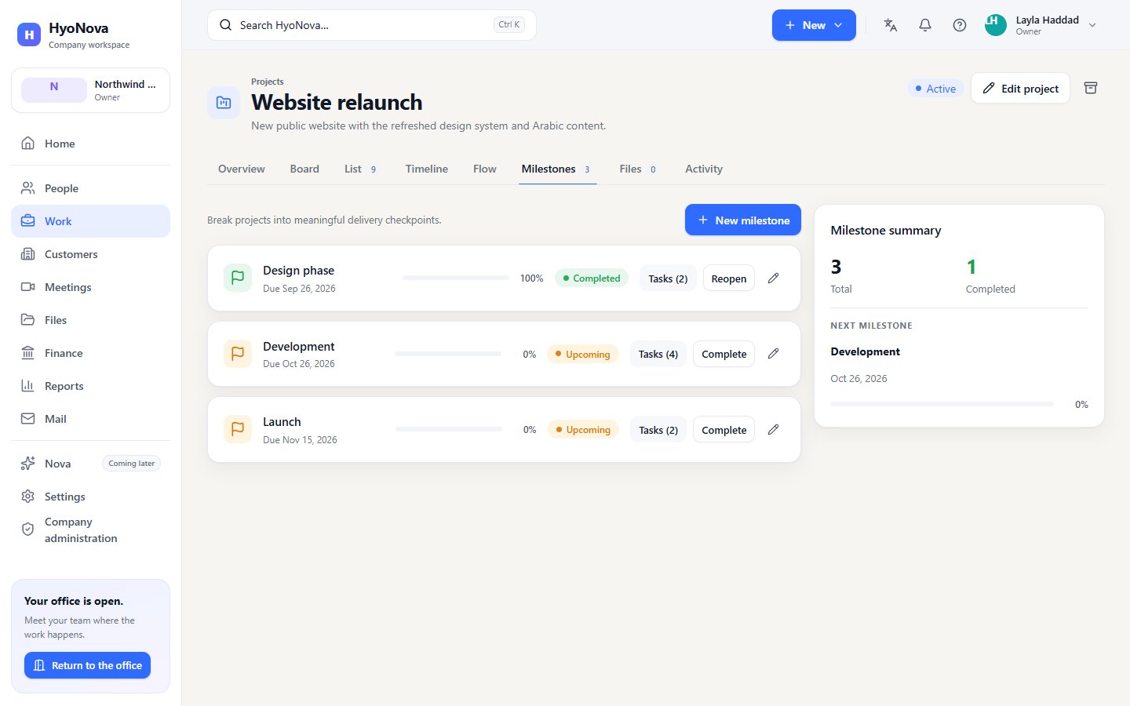Image resolution: width=1130 pixels, height=706 pixels.
Task: Open Tasks (4) for Development
Action: [x=658, y=354]
